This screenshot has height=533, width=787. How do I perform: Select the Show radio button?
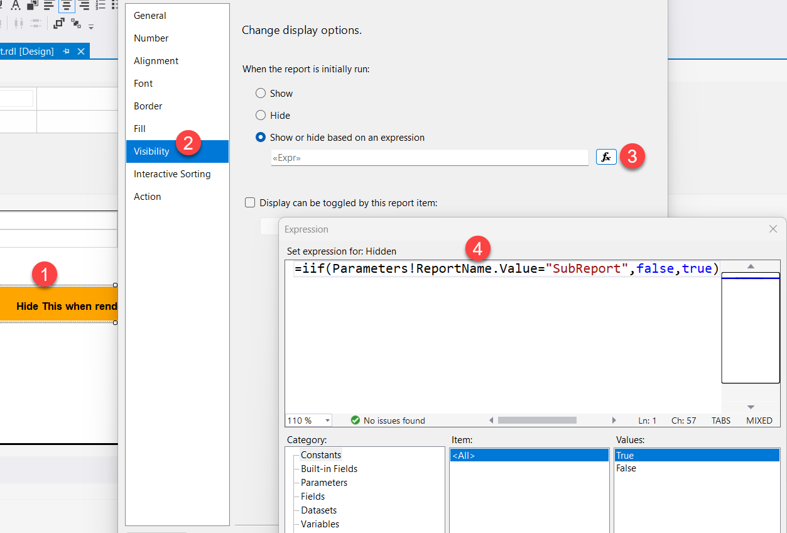[261, 92]
